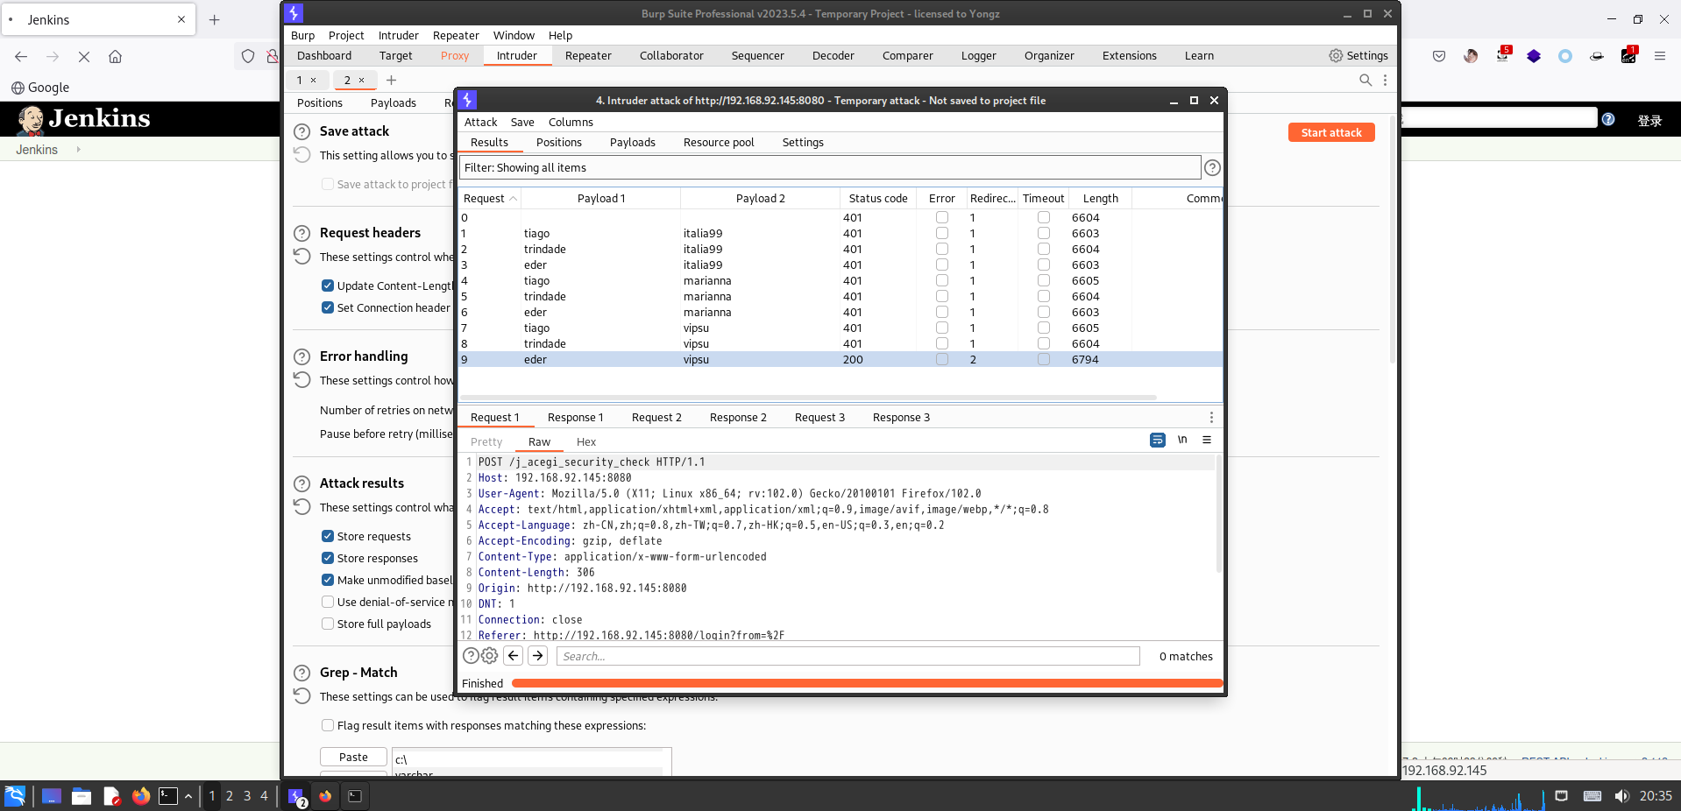Go to the next search match arrow
Image resolution: width=1681 pixels, height=811 pixels.
(x=538, y=656)
